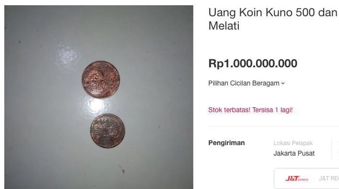Click the chevron next to Pilihan Cicilan Beragam
The width and height of the screenshot is (339, 189).
(x=283, y=83)
